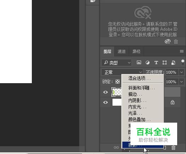Click link layers chain icon
This screenshot has width=186, height=154.
click(x=116, y=148)
